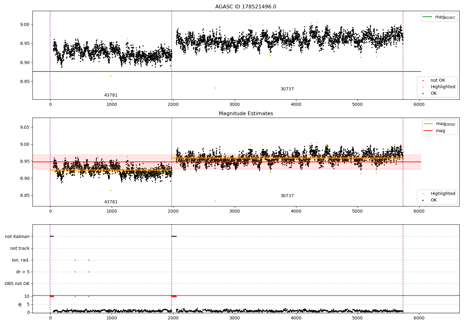Select the mag OBSID legend entry in the middle plot
This screenshot has height=325, width=464.
coord(440,124)
